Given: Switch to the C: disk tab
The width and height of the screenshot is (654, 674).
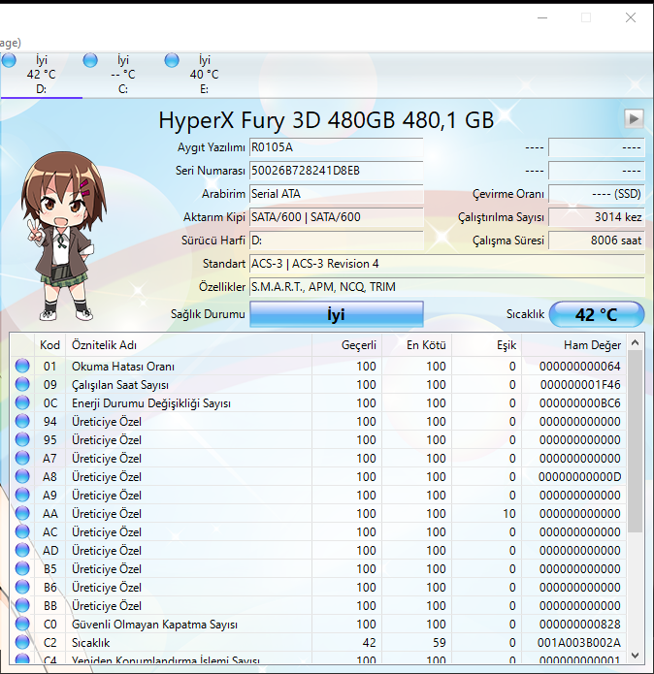Looking at the screenshot, I should tap(122, 75).
